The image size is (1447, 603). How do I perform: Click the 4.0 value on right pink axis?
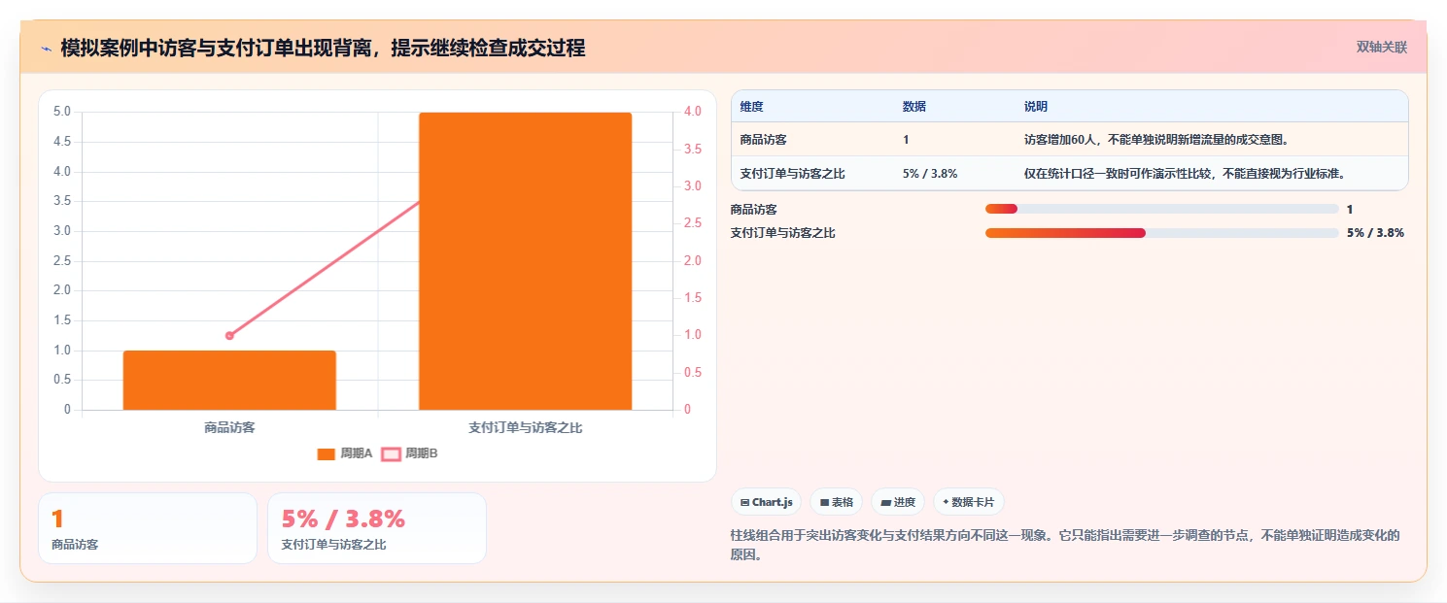692,112
